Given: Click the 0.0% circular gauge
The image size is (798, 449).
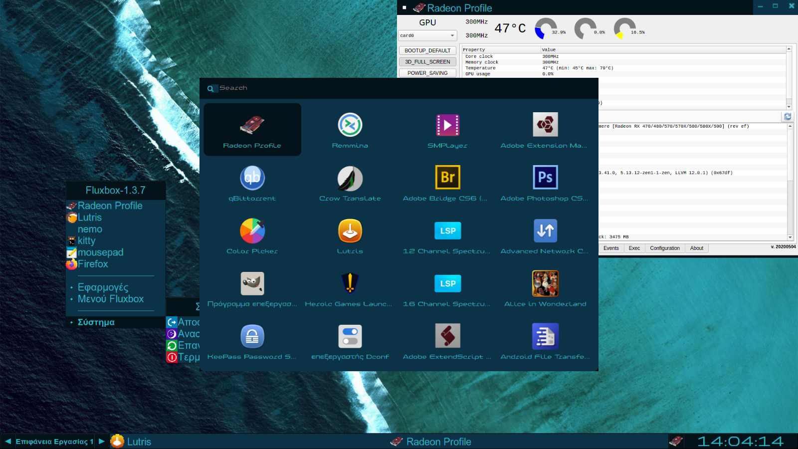Looking at the screenshot, I should (x=586, y=29).
